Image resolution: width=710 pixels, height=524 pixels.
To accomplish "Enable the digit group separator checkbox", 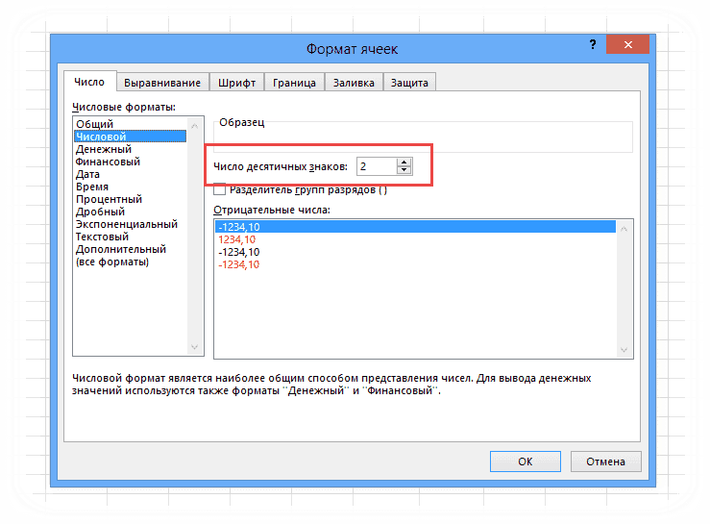I will click(220, 189).
